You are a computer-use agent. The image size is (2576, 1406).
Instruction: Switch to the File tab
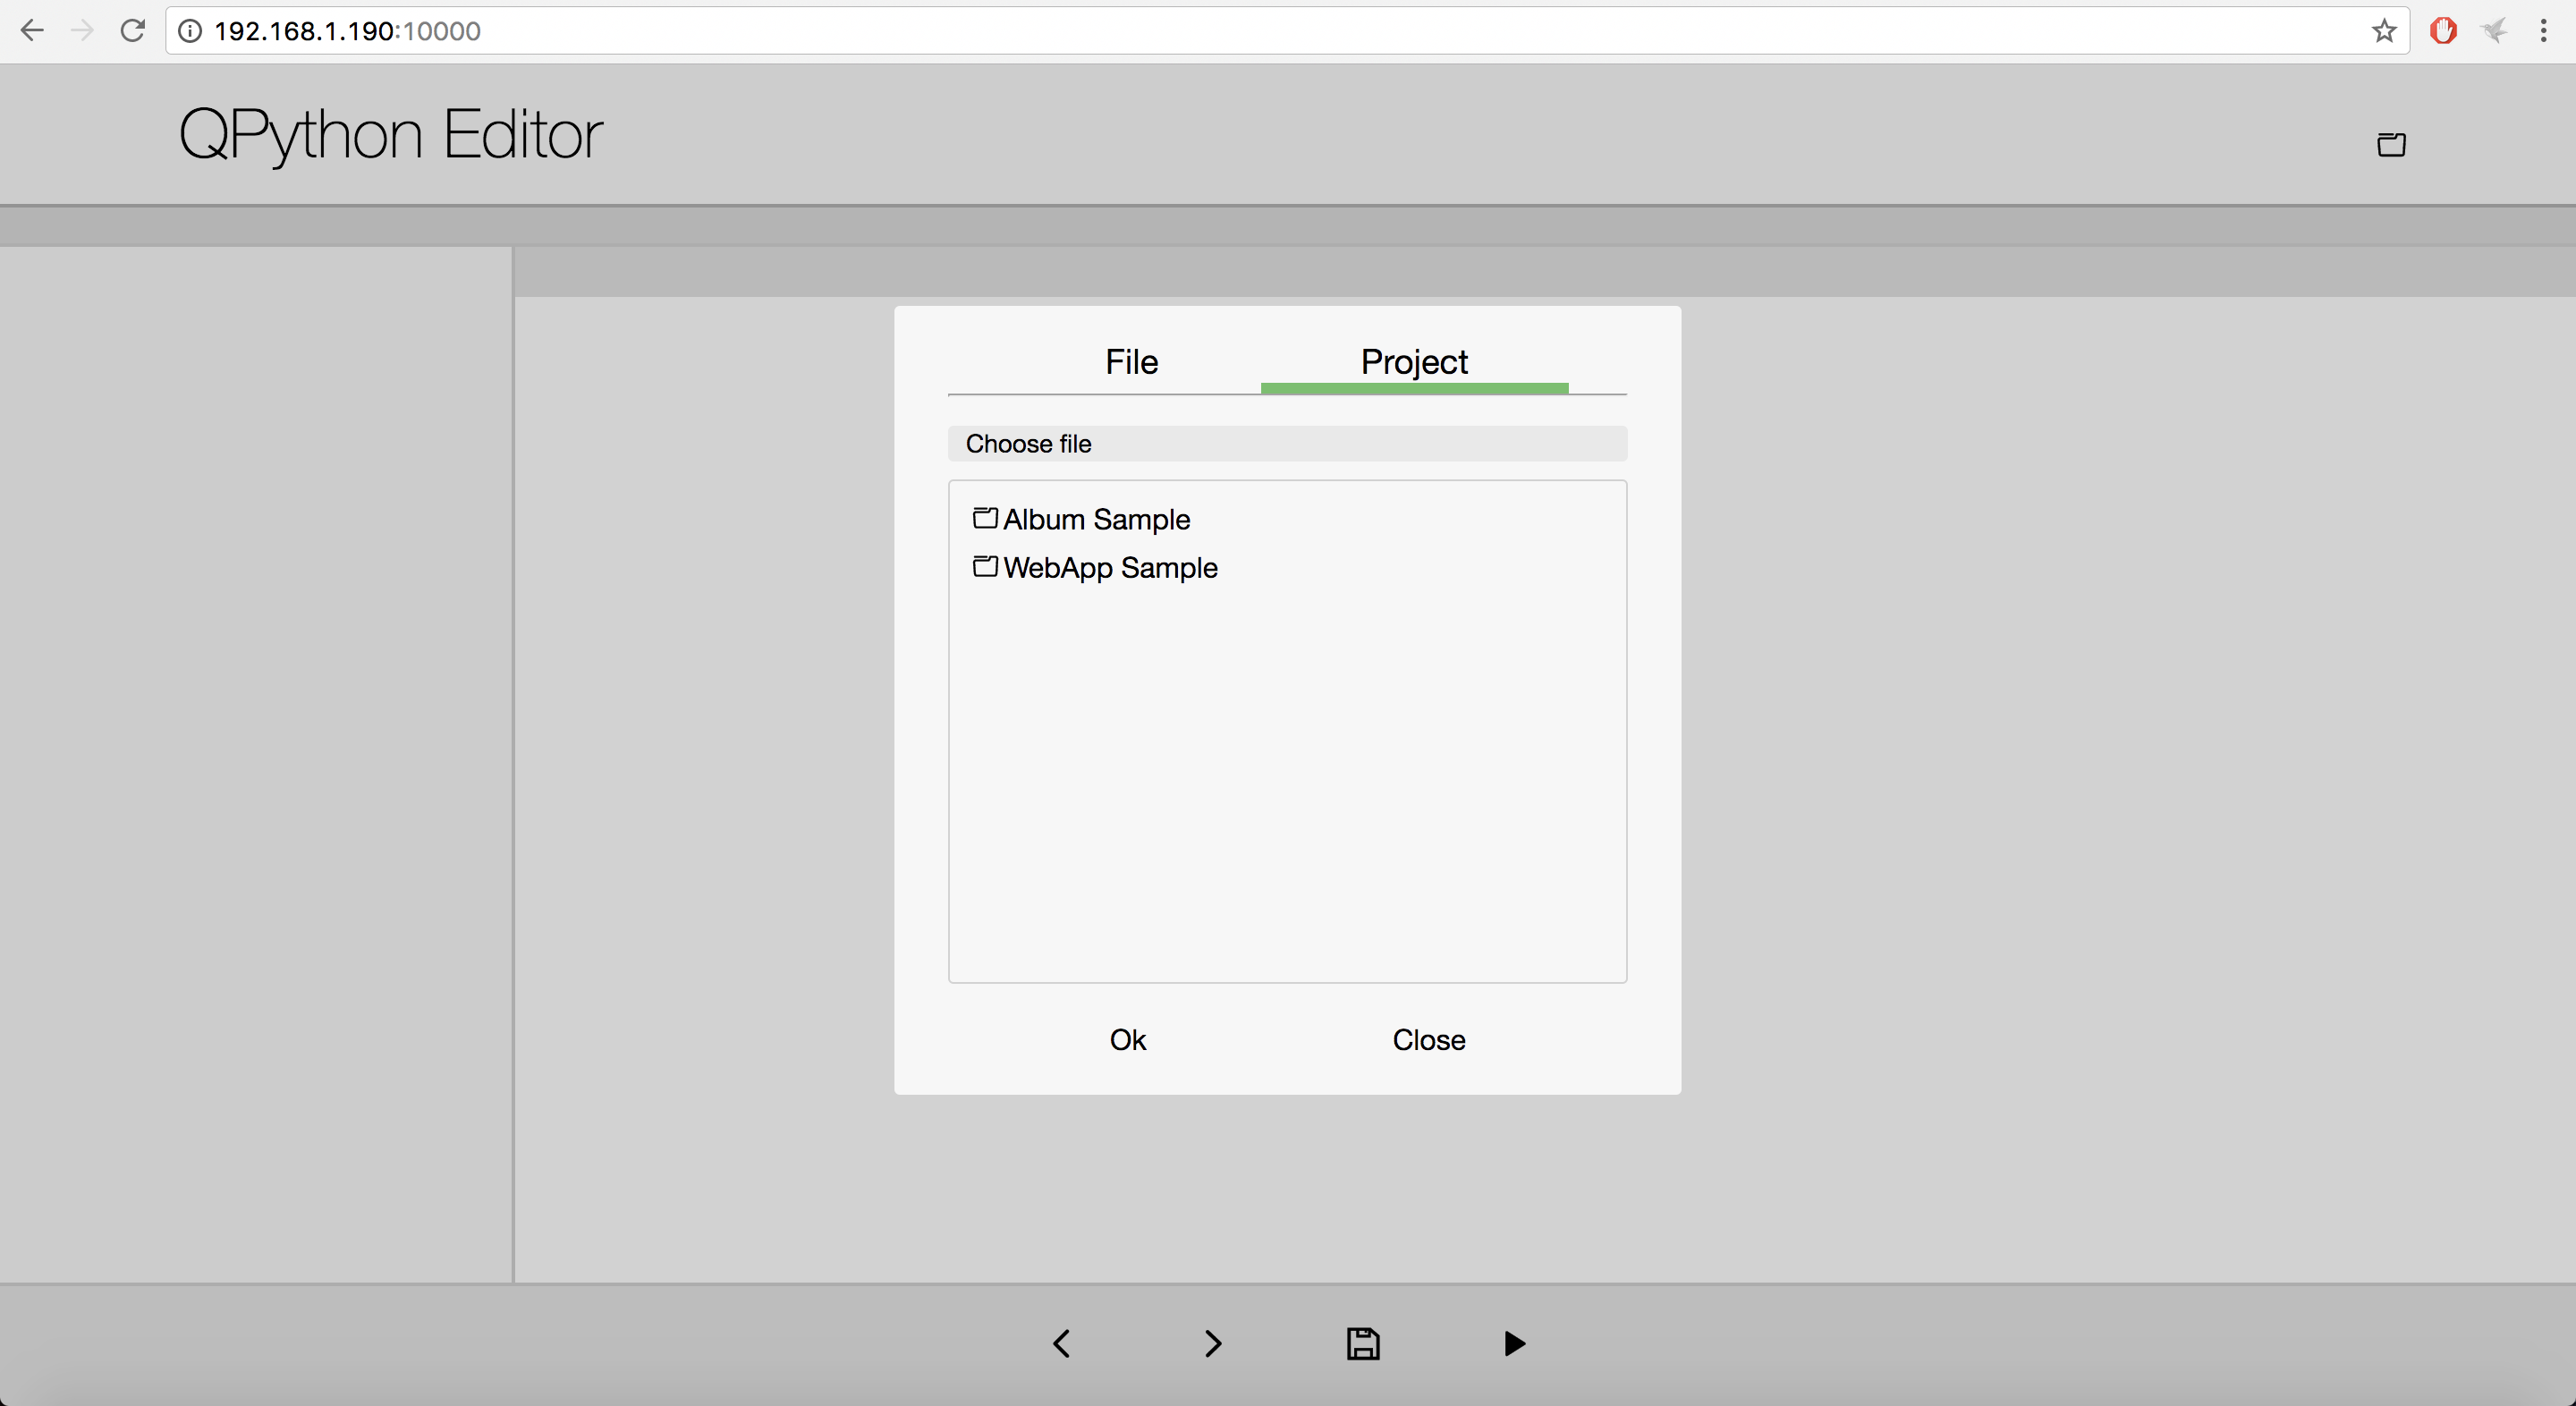point(1131,362)
